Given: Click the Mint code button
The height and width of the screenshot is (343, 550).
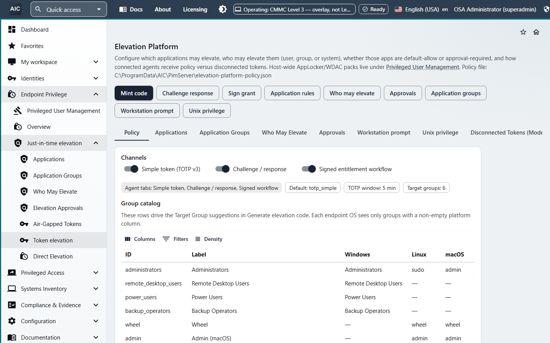Looking at the screenshot, I should (134, 93).
